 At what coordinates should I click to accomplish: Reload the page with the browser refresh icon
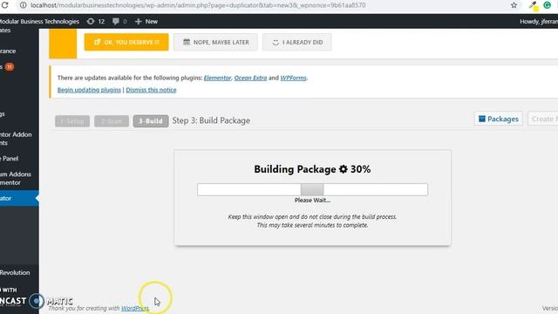point(4,5)
